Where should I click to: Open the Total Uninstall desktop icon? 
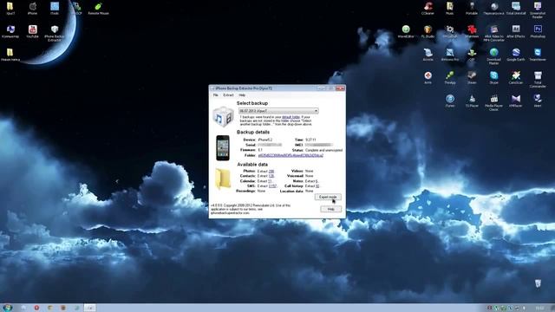point(516,8)
